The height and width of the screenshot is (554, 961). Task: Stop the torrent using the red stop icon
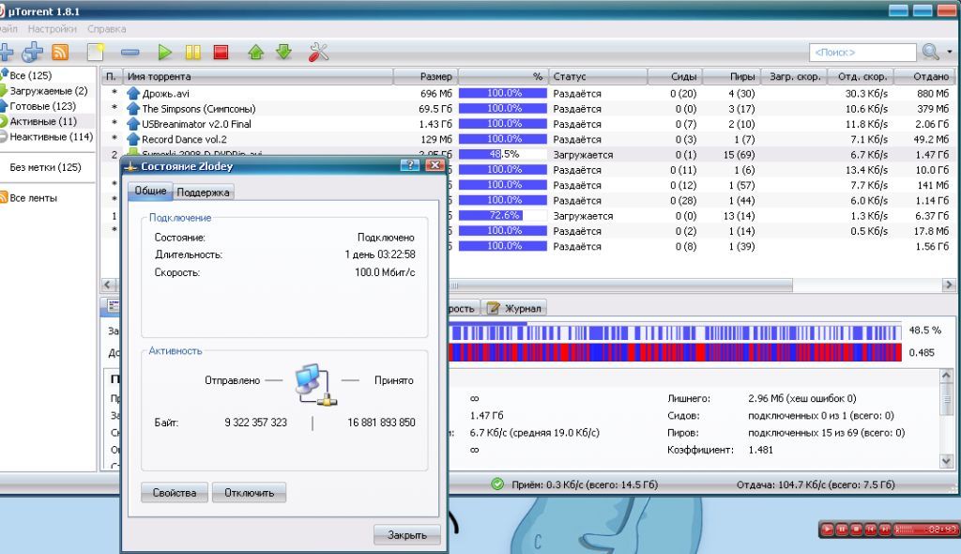tap(221, 53)
